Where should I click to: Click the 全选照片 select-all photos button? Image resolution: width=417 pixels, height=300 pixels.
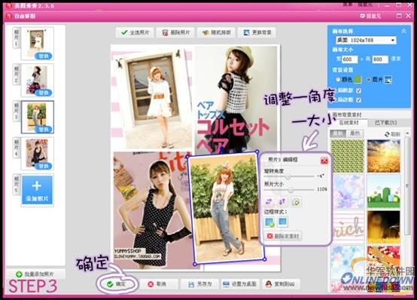click(135, 32)
